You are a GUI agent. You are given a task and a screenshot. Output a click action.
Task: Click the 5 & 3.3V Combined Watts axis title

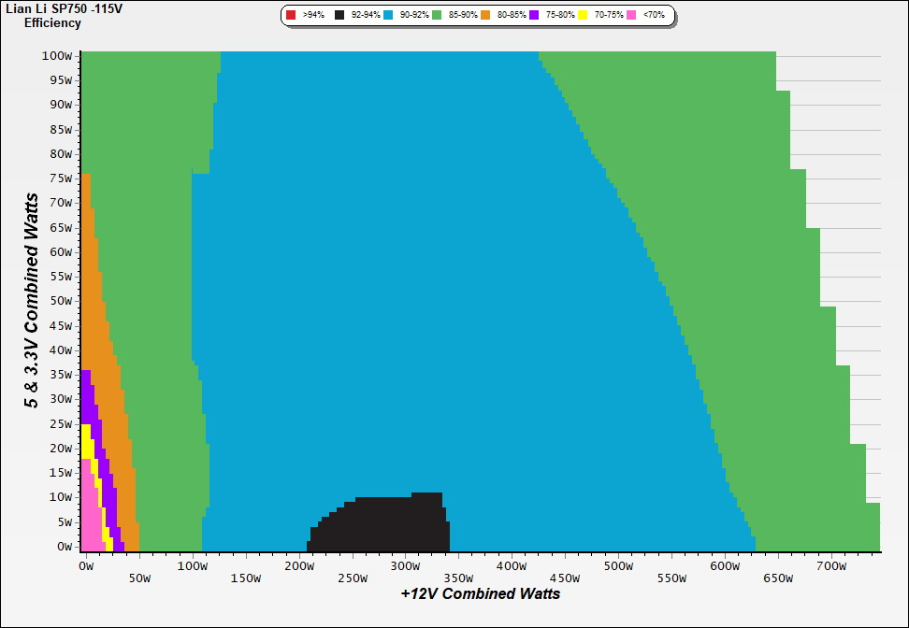tap(32, 301)
